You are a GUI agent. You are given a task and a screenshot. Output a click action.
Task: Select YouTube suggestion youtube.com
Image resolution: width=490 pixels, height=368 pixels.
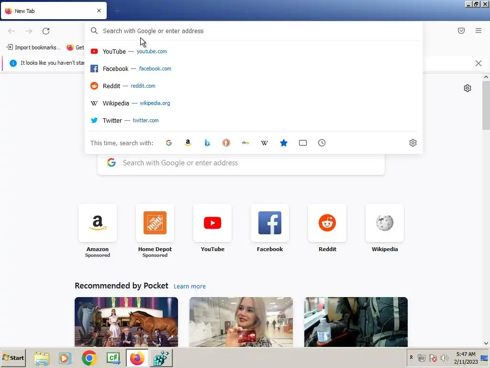click(x=254, y=51)
